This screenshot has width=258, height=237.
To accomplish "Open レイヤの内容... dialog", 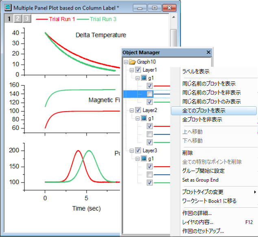I will (214, 222).
